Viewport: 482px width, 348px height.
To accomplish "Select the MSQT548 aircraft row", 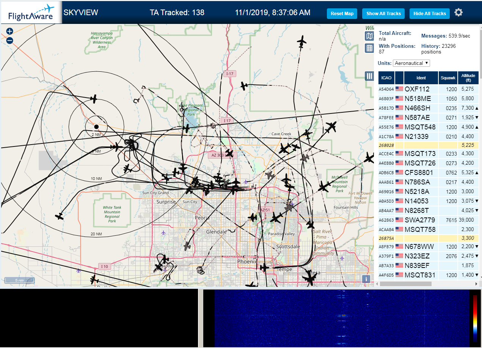I will [x=428, y=127].
